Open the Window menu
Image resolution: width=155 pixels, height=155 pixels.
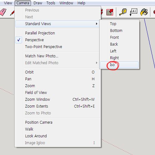coord(66,3)
